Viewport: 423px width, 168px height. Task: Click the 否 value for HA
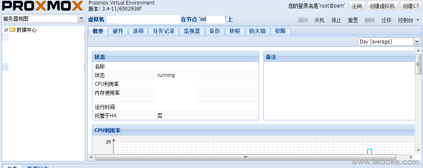(160, 116)
